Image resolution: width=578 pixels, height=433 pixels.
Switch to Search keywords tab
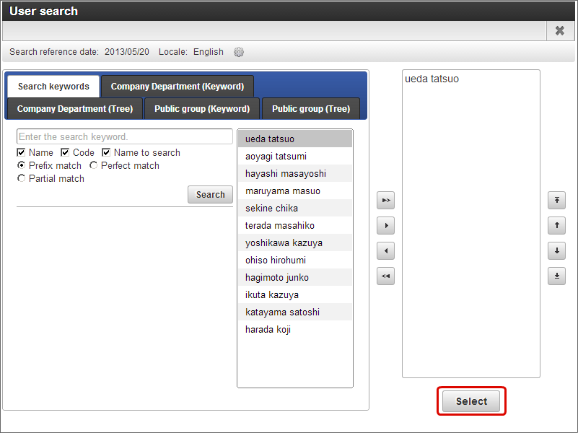(x=53, y=86)
